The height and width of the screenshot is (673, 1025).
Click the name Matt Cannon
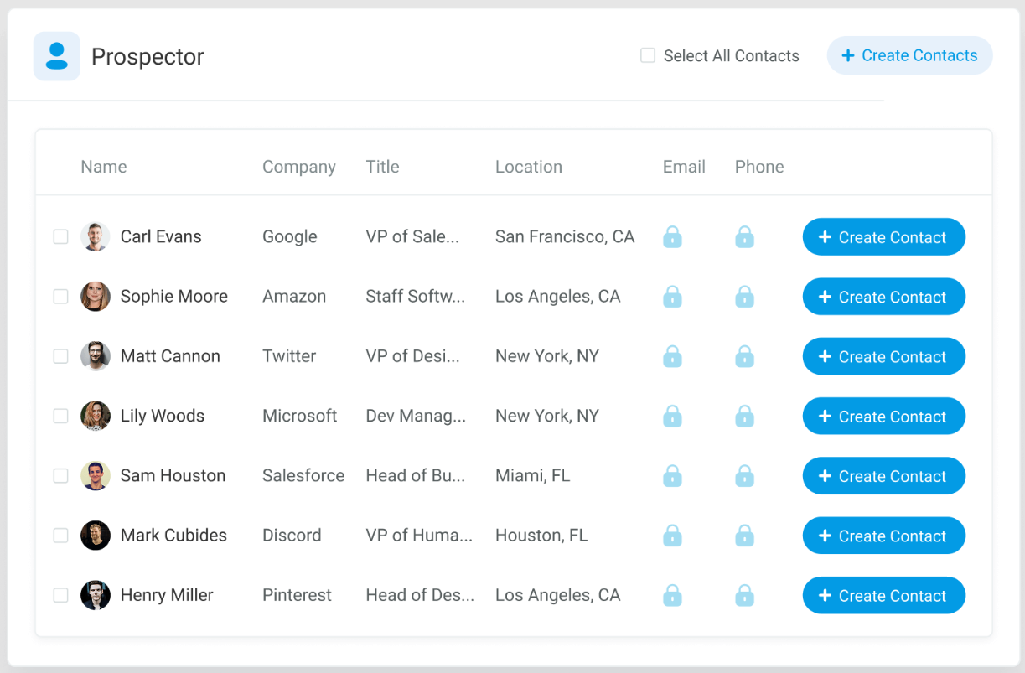pyautogui.click(x=170, y=356)
